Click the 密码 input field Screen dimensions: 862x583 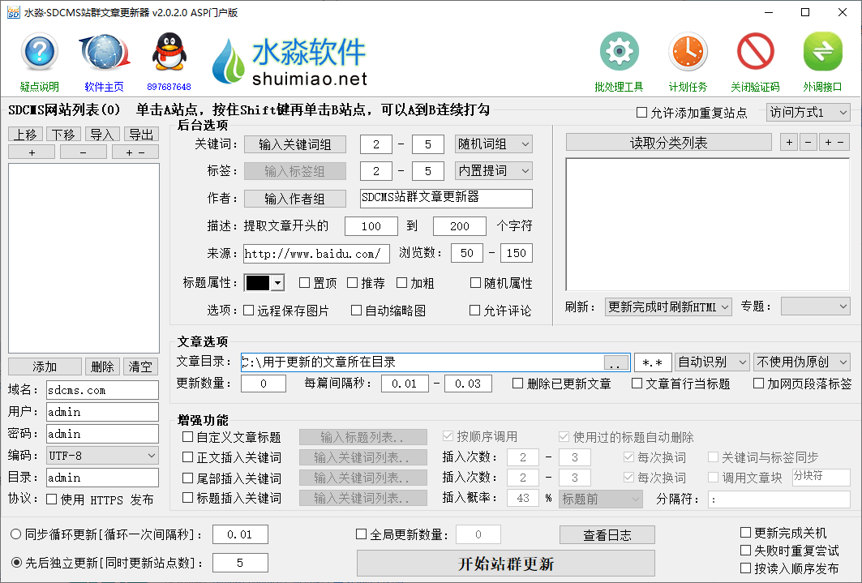tap(102, 434)
